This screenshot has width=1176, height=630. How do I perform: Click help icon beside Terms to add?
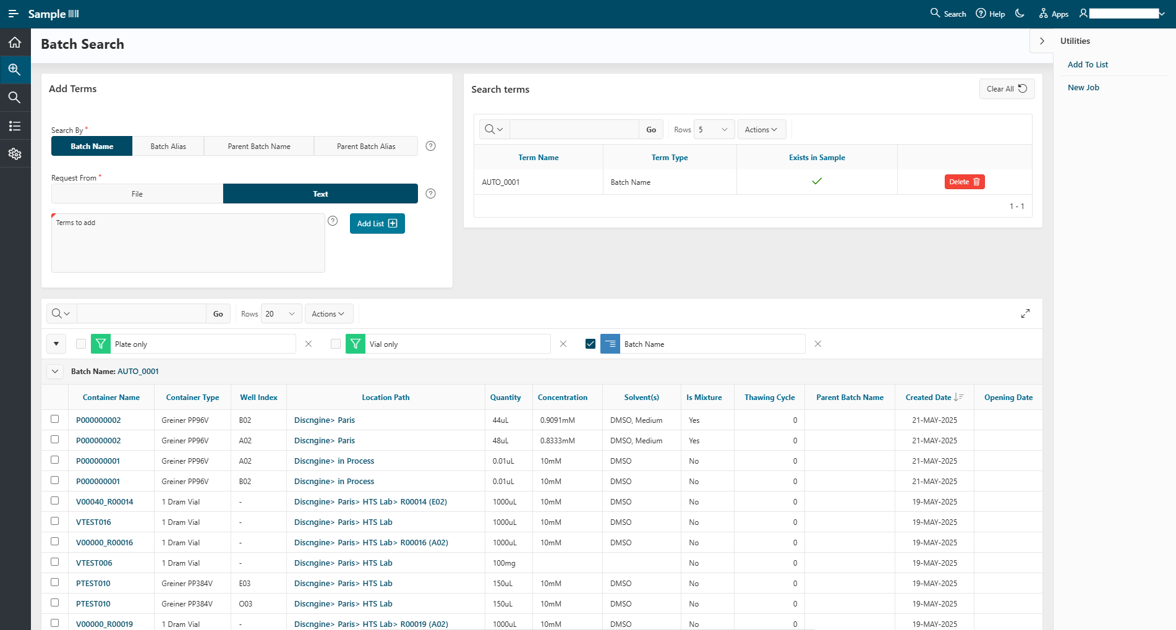[x=333, y=221]
